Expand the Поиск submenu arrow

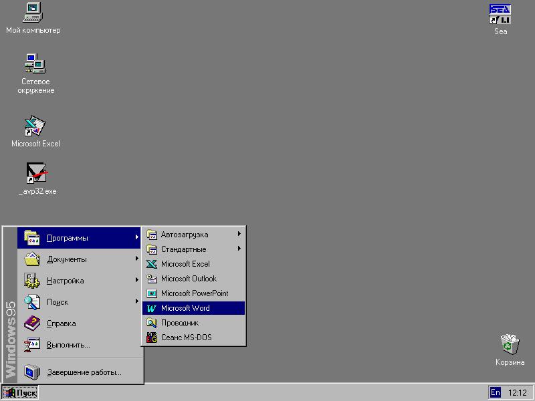(136, 301)
